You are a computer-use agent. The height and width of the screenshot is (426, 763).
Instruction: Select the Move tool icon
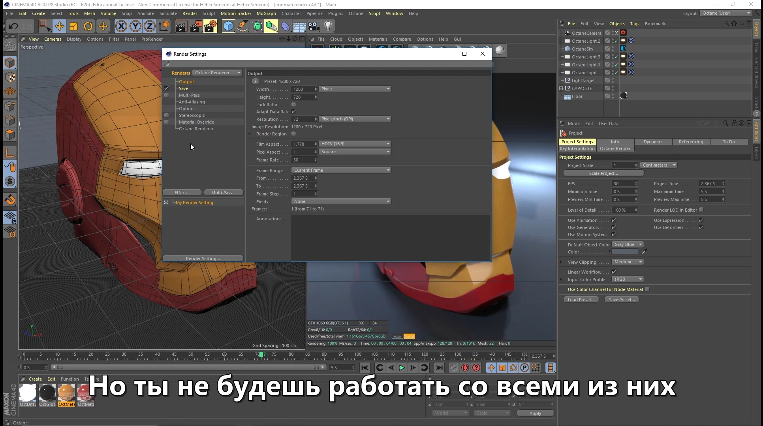(x=60, y=26)
